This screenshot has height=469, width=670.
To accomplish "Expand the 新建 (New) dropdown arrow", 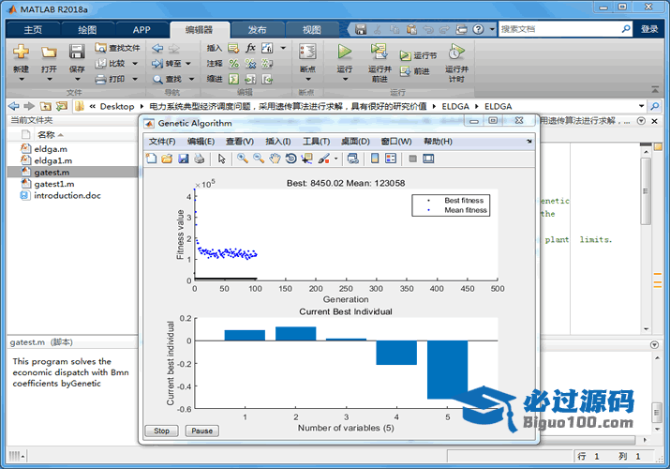I will pos(21,79).
